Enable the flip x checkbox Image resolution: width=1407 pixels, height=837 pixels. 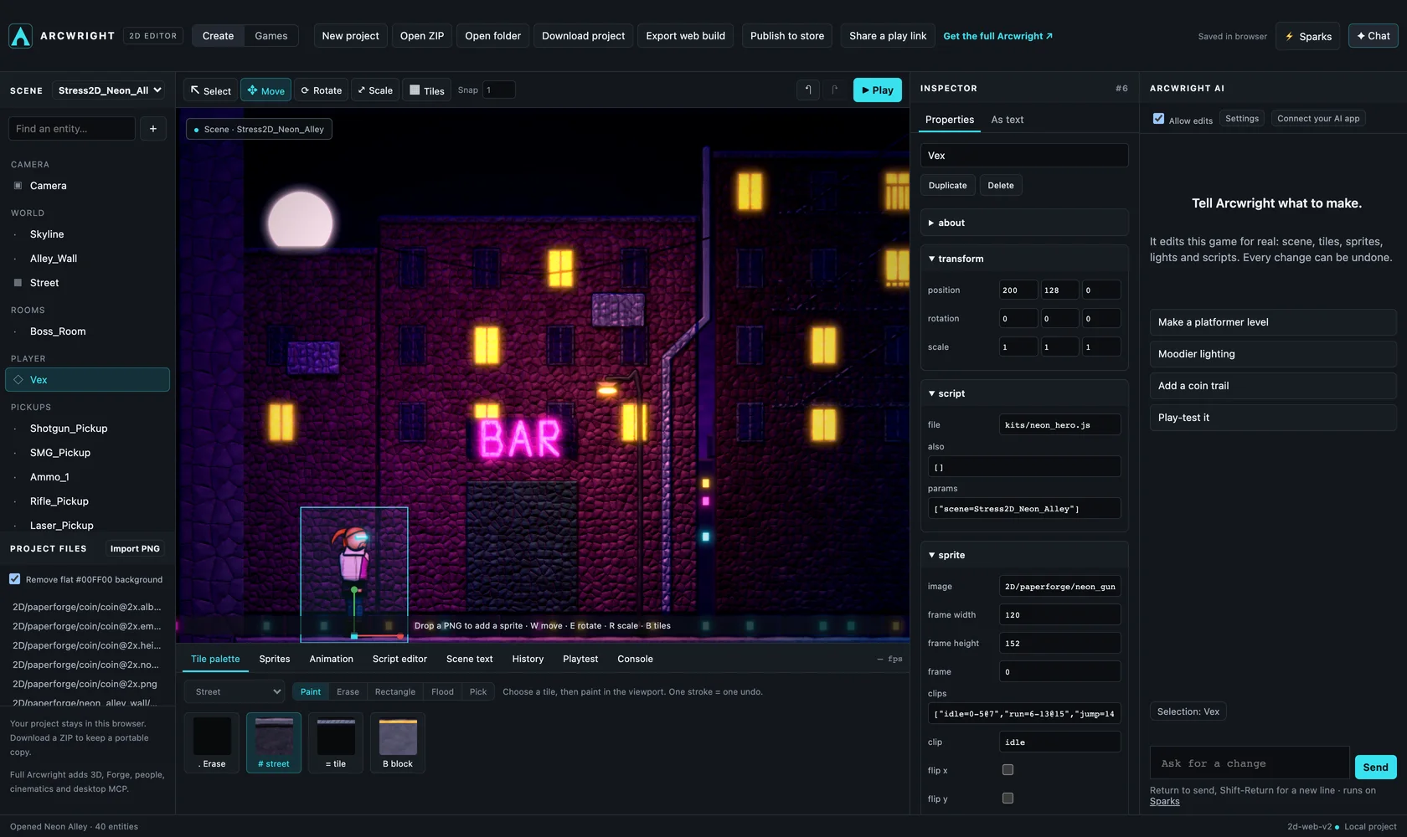click(1008, 770)
